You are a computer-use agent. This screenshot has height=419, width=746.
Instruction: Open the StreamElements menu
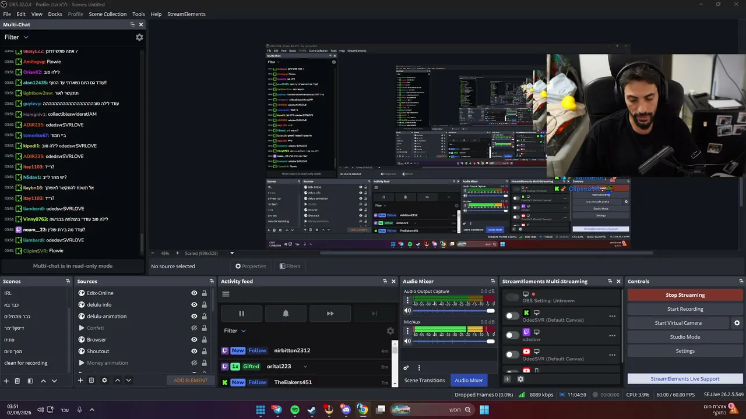[x=186, y=14]
